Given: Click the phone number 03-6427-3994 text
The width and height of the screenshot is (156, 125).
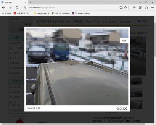Looking at the screenshot, I should pos(116,121).
